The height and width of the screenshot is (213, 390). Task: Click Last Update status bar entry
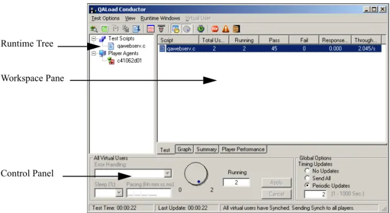(x=187, y=208)
